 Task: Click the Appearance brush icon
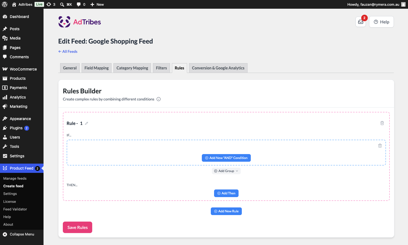[x=5, y=119]
